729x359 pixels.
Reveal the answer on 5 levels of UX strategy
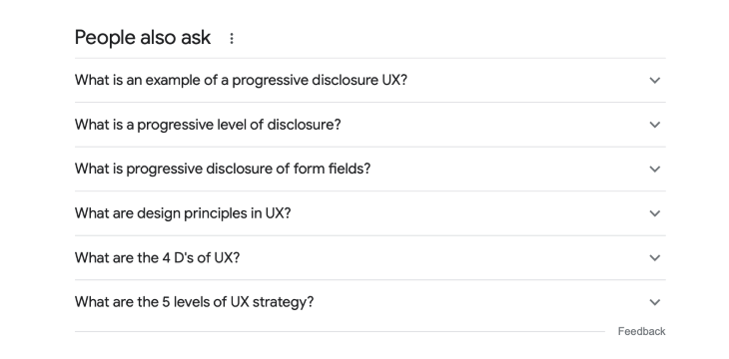click(x=370, y=302)
